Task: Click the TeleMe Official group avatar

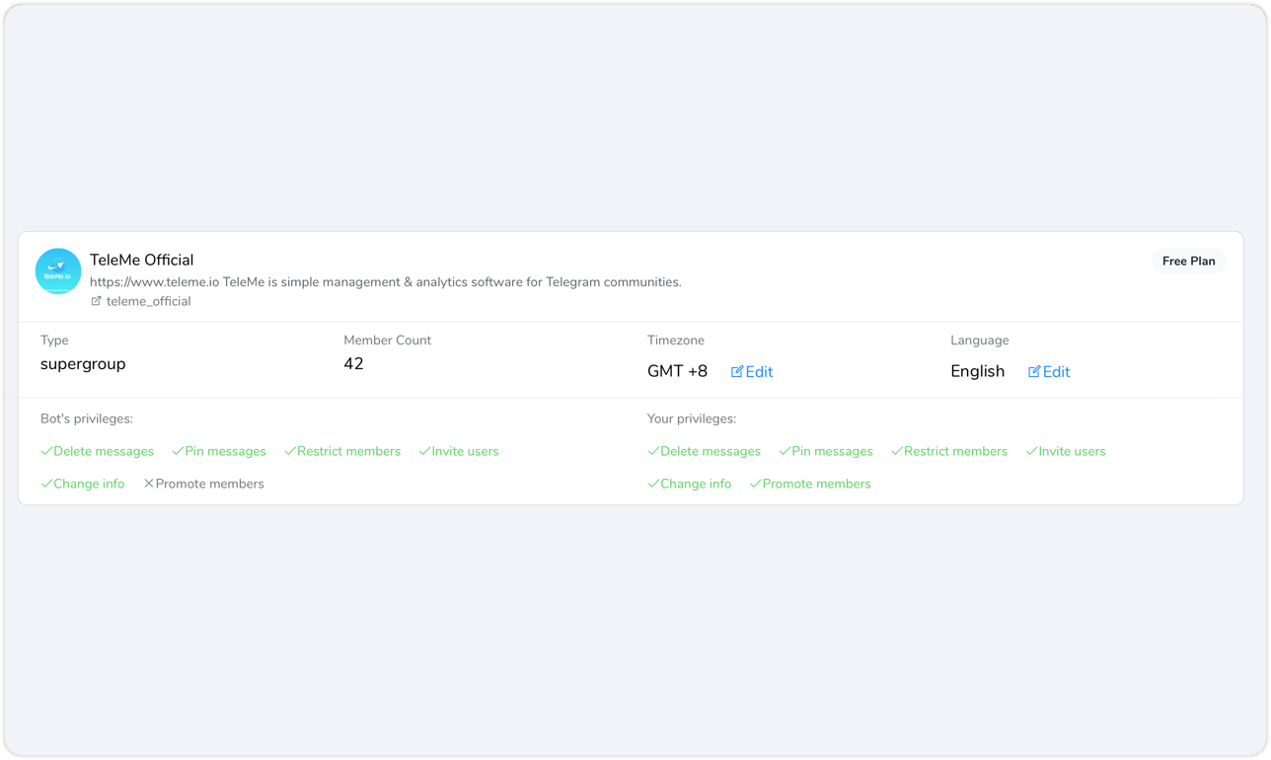Action: pos(58,271)
